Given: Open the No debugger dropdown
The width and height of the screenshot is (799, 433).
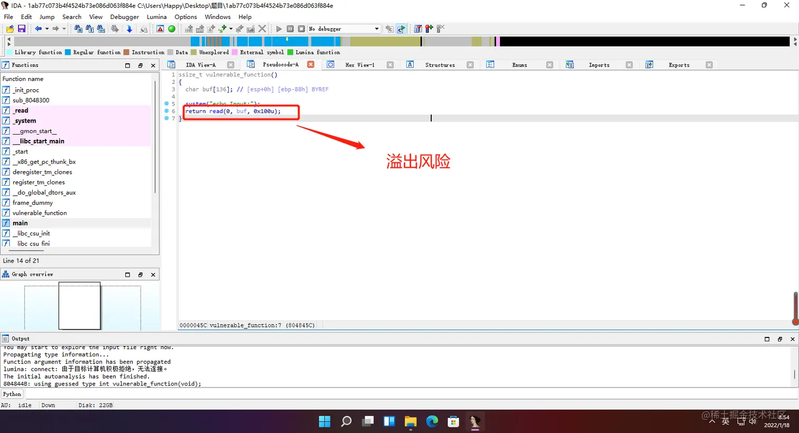Looking at the screenshot, I should pyautogui.click(x=344, y=29).
